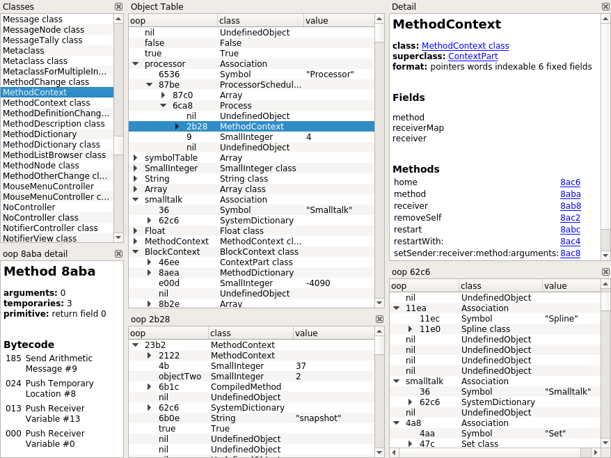The image size is (611, 458).
Task: Select the 6b0e String snapshot row
Action: point(252,418)
